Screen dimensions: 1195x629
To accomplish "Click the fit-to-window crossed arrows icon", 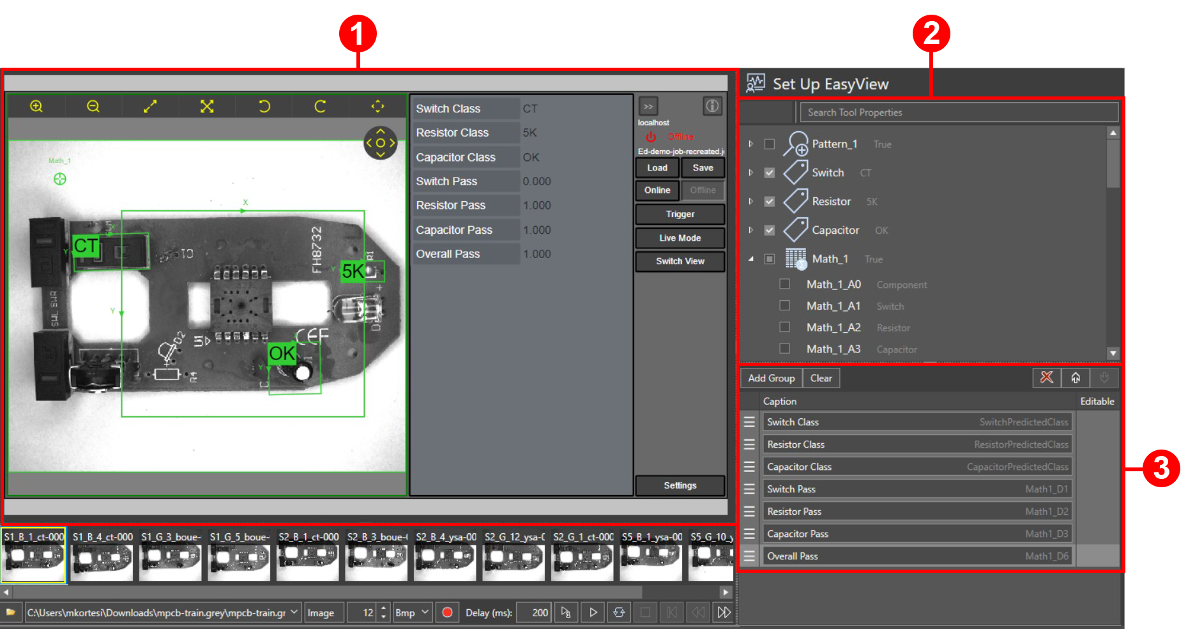I will (207, 107).
